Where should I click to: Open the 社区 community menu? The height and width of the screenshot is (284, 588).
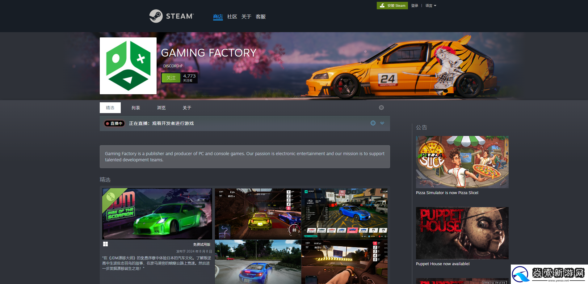[232, 17]
